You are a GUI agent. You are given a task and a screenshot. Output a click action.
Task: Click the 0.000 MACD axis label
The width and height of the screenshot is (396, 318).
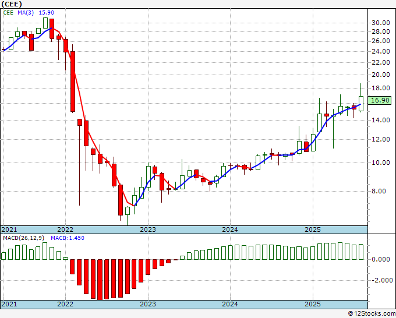click(381, 259)
